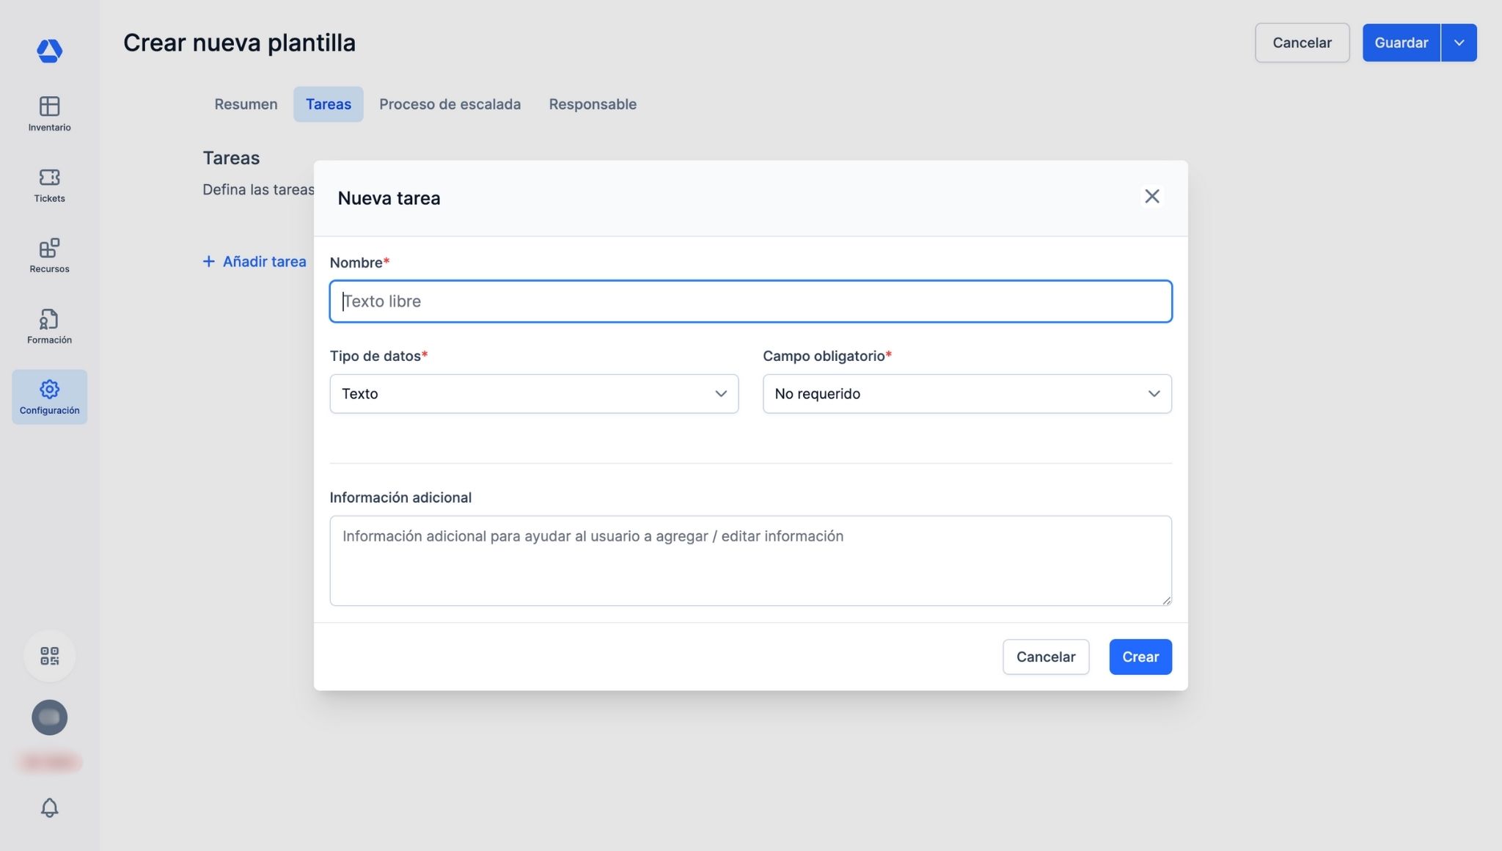The width and height of the screenshot is (1502, 851).
Task: Click the notifications bell icon
Action: tap(49, 807)
